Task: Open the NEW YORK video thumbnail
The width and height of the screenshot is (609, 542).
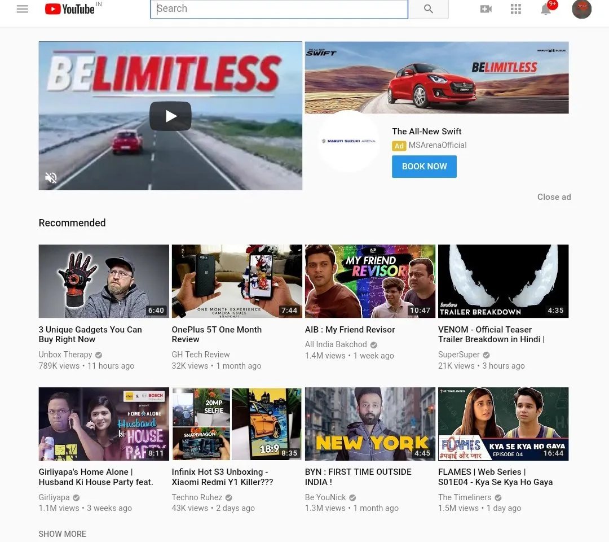Action: click(370, 424)
